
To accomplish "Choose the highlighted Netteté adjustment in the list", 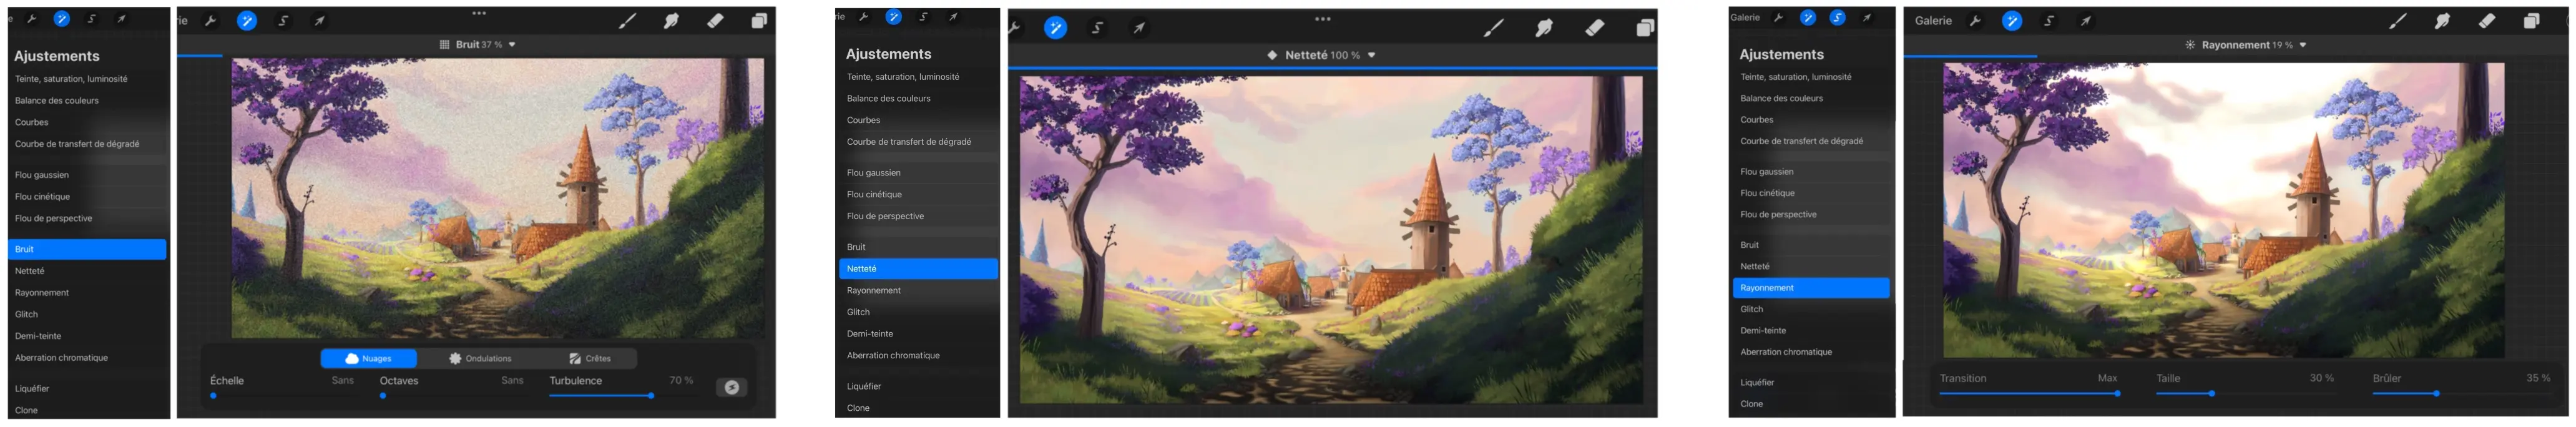I will [918, 268].
